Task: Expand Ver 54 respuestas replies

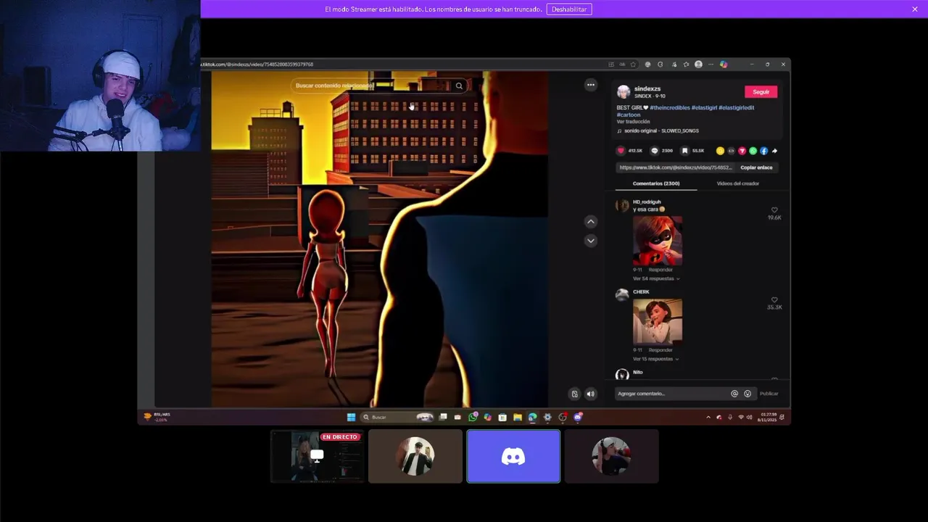Action: click(655, 278)
